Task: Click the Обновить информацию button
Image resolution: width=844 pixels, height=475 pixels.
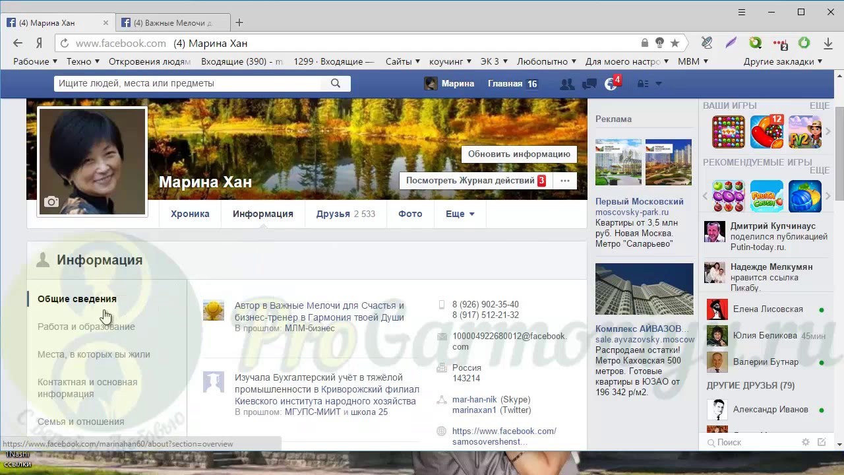Action: (519, 154)
